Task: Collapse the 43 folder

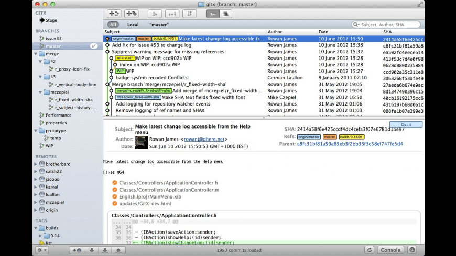Action: coord(40,77)
